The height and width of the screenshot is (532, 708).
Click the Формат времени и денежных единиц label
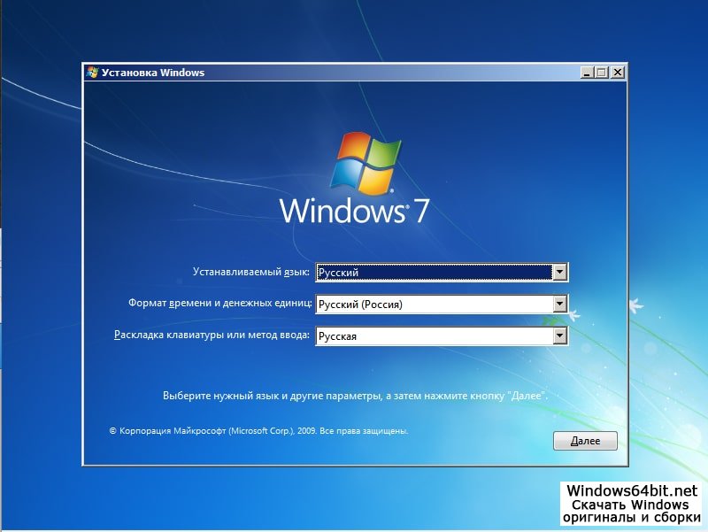[219, 304]
